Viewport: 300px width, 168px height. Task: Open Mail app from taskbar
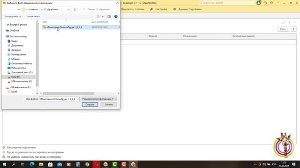[x=60, y=164]
